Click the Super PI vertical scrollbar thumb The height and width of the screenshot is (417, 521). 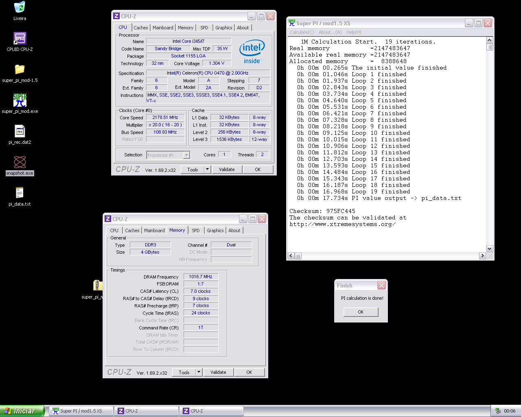(490, 47)
